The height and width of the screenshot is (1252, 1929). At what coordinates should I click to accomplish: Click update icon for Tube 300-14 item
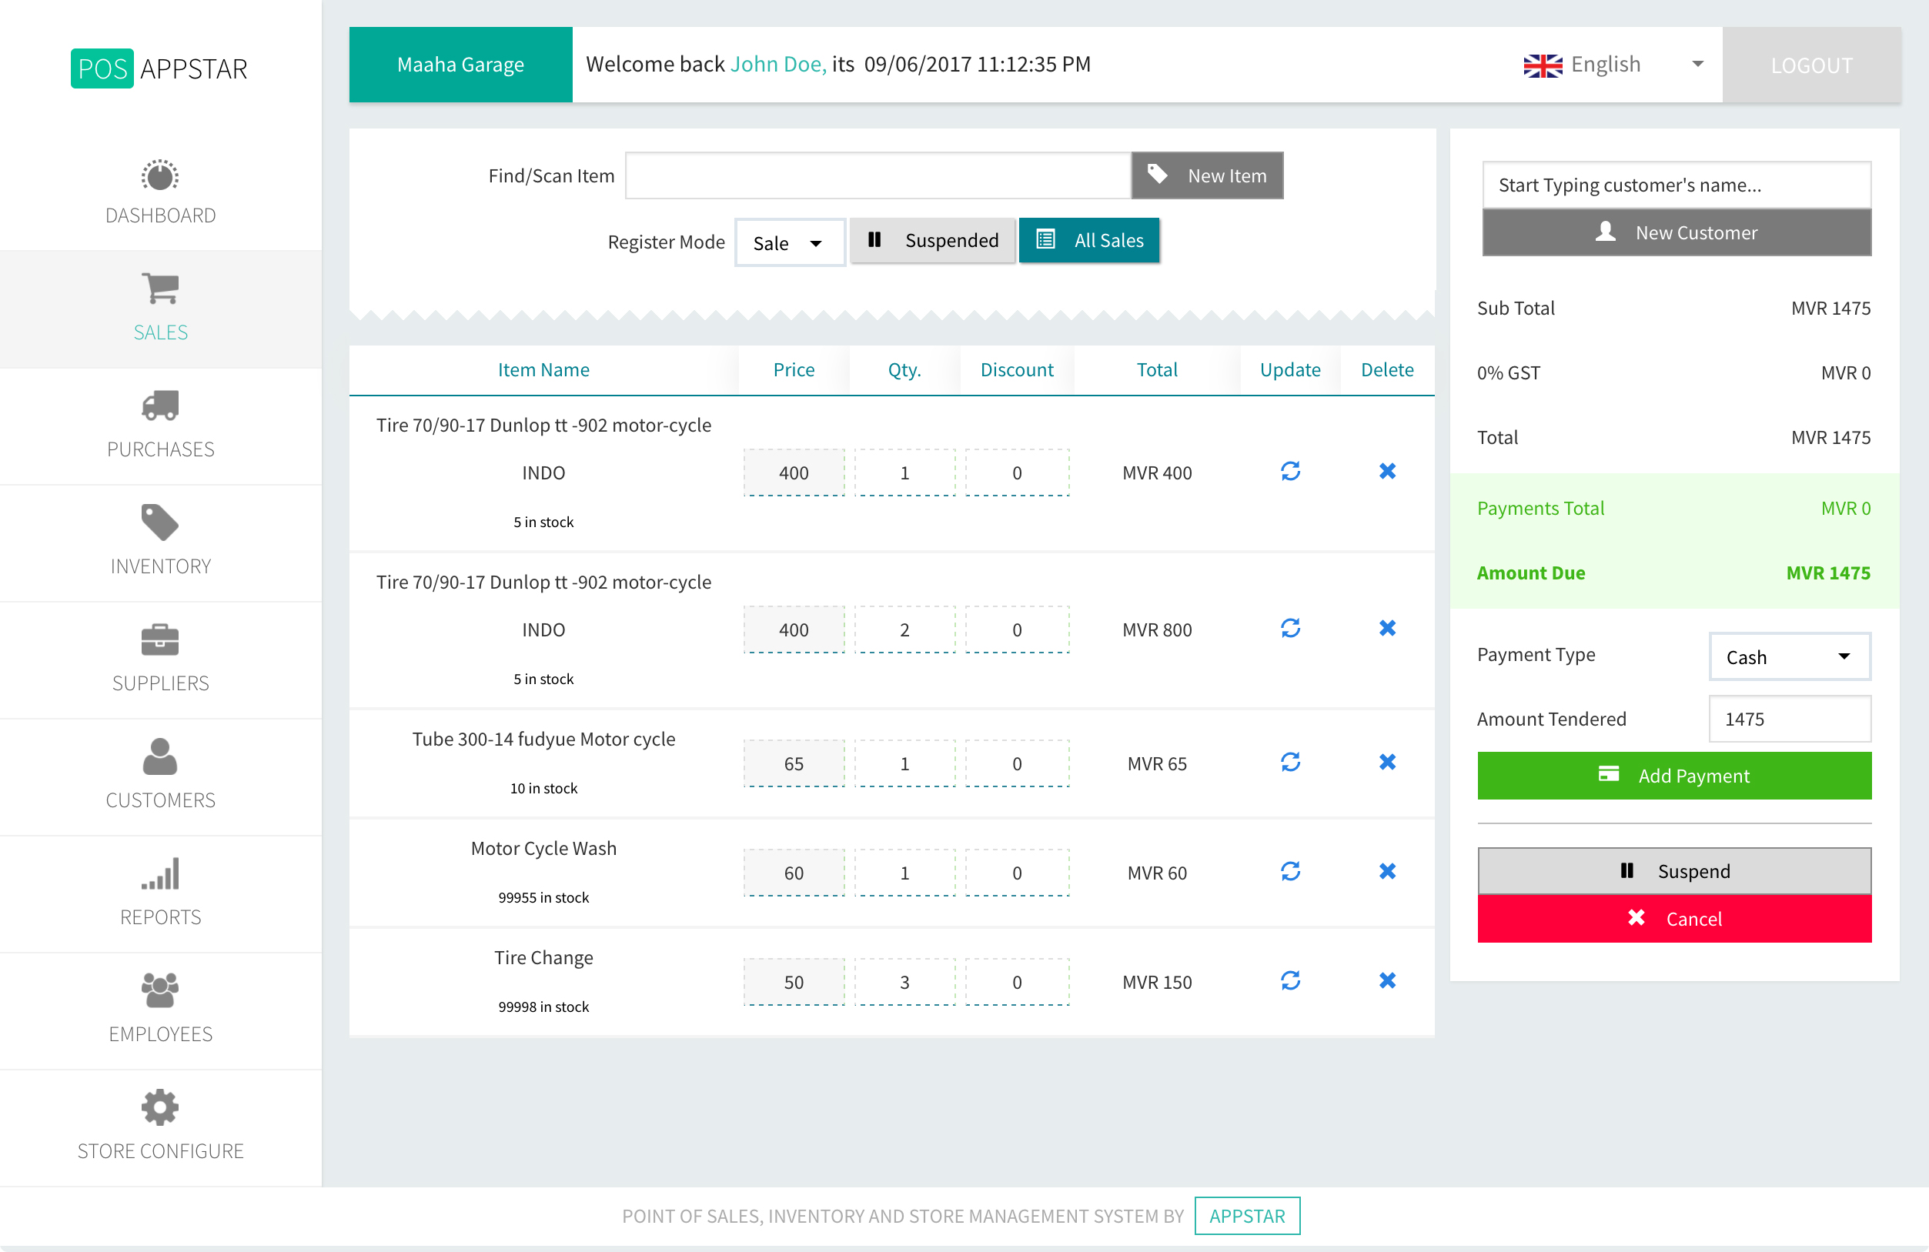pos(1289,763)
